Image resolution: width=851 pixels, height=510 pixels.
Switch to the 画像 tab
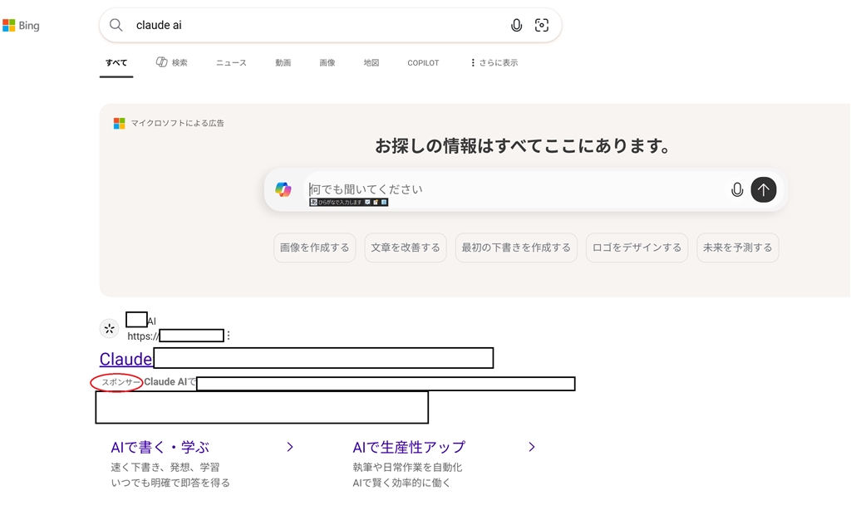[x=327, y=63]
